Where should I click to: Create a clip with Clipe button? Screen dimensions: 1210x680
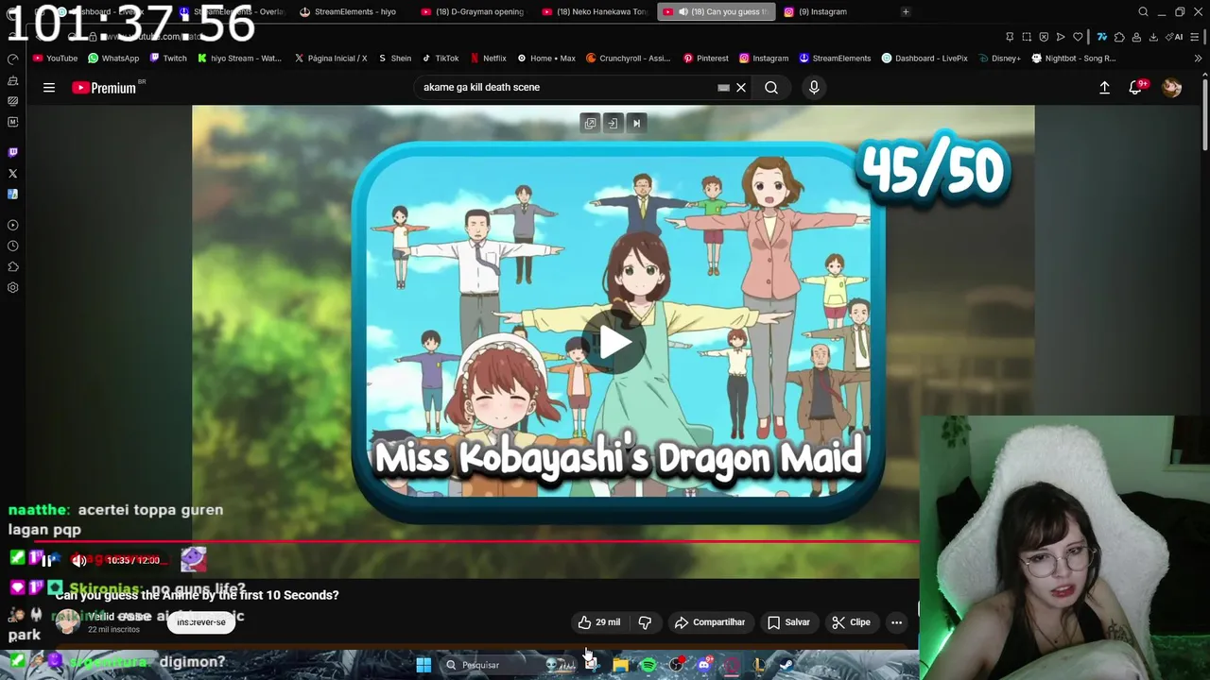click(851, 622)
